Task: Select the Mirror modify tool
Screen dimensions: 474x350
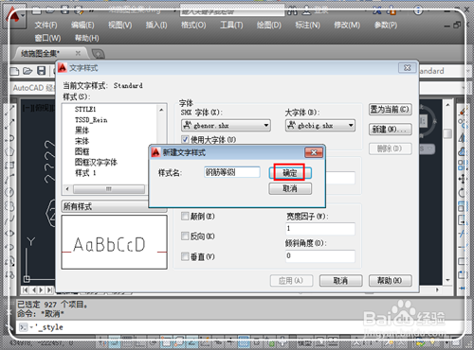Action: [463, 137]
